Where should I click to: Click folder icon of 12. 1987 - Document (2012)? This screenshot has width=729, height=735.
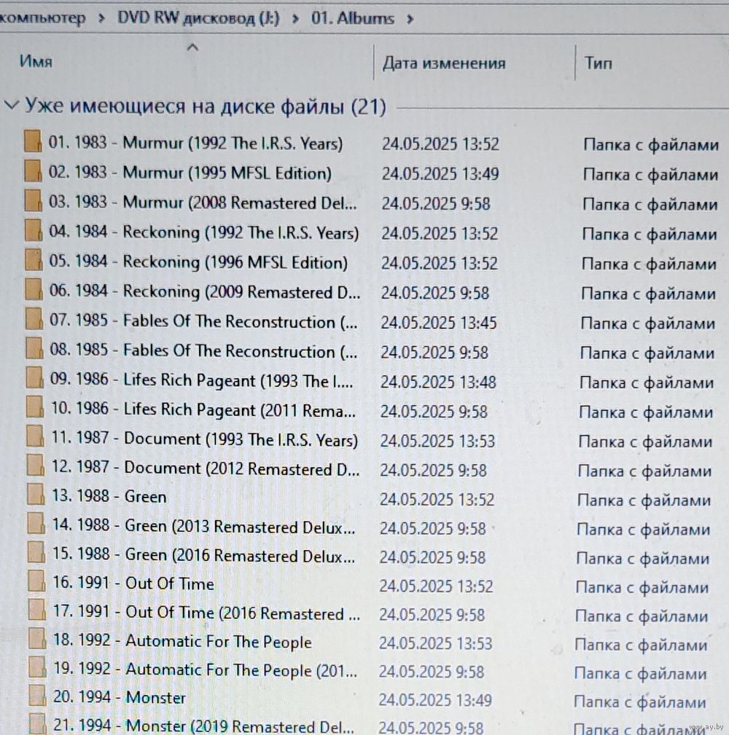[36, 465]
